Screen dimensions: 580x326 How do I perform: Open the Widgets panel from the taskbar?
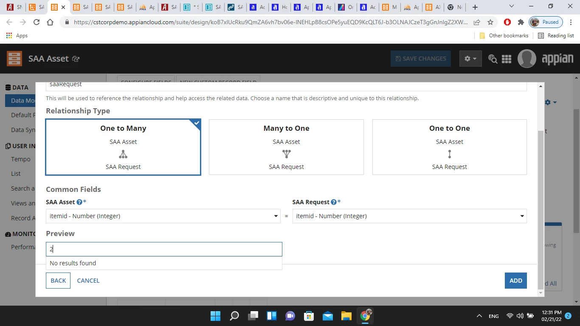[271, 316]
